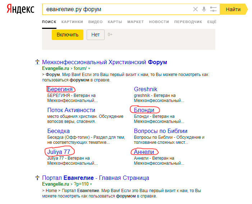Open the Вопросы по Библии sitelink
252x204 pixels.
click(x=160, y=131)
